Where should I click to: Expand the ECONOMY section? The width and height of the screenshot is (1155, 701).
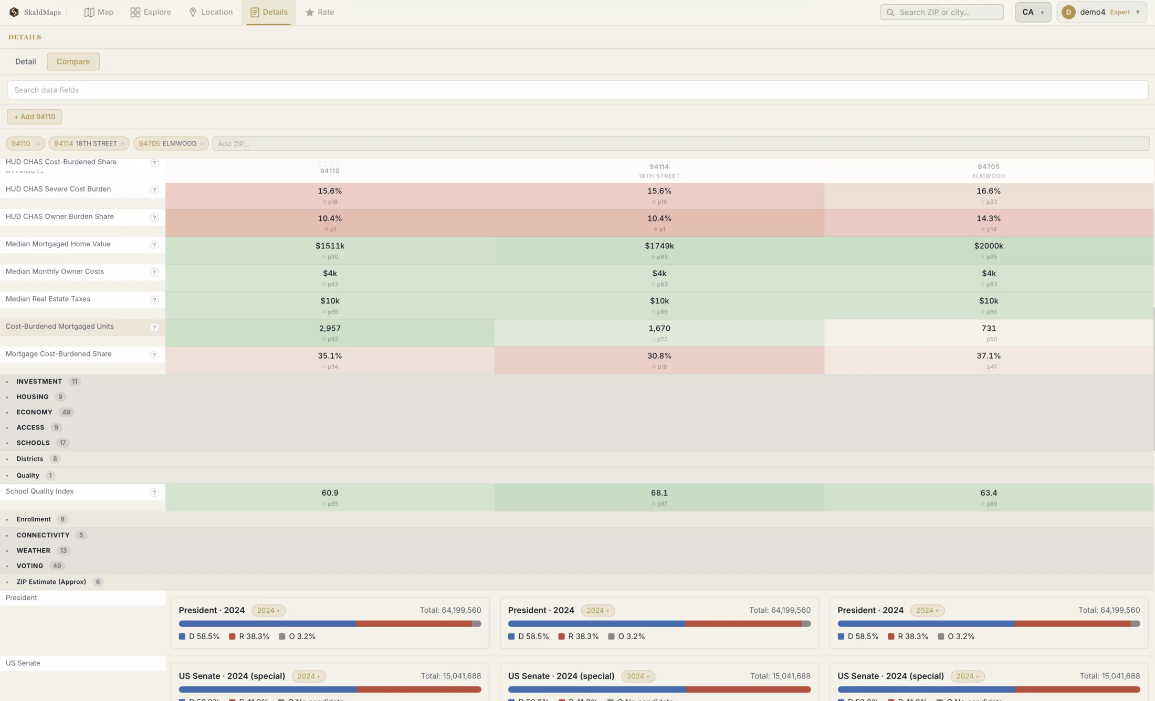click(7, 412)
